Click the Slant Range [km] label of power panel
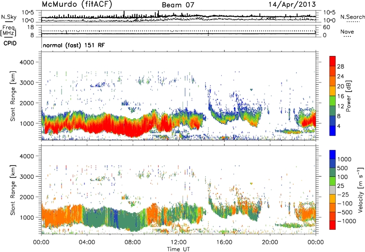This screenshot has height=252, width=365. (13, 96)
